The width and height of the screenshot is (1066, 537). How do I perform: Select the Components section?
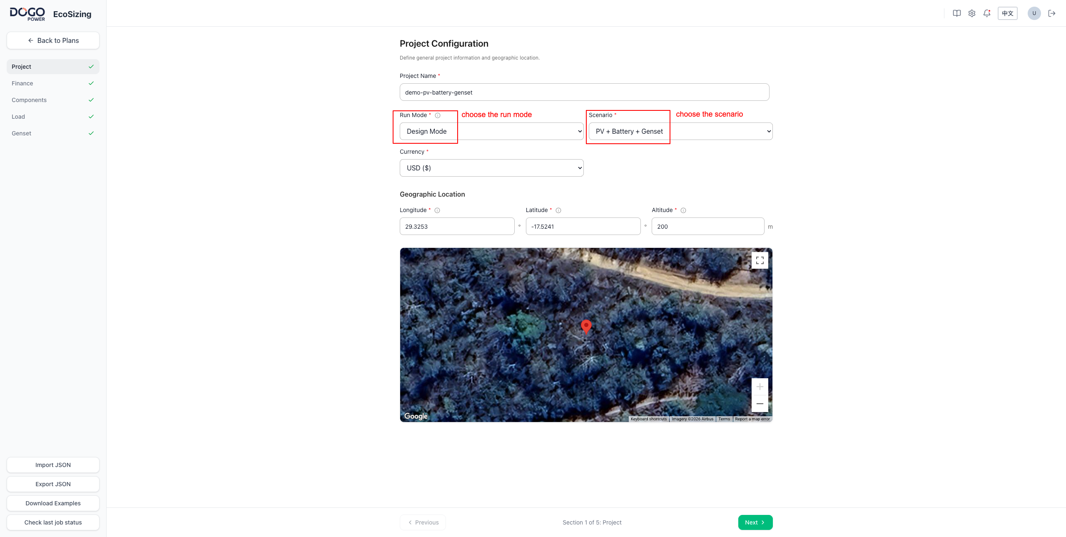[53, 100]
